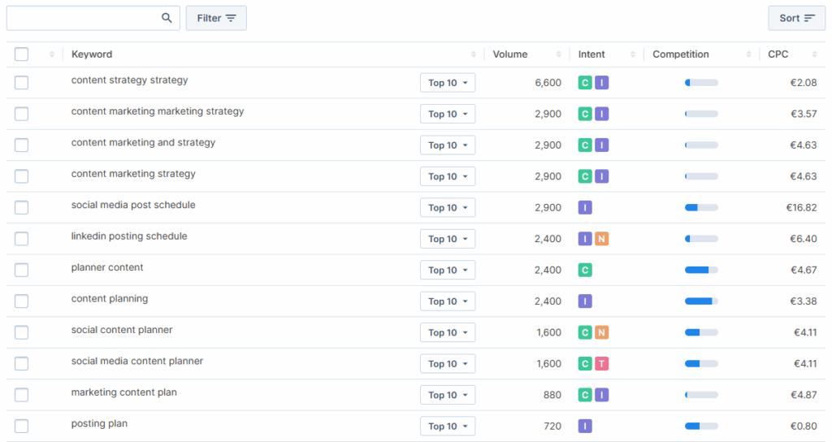Check the posting plan row checkbox
Image resolution: width=832 pixels, height=442 pixels.
point(22,426)
